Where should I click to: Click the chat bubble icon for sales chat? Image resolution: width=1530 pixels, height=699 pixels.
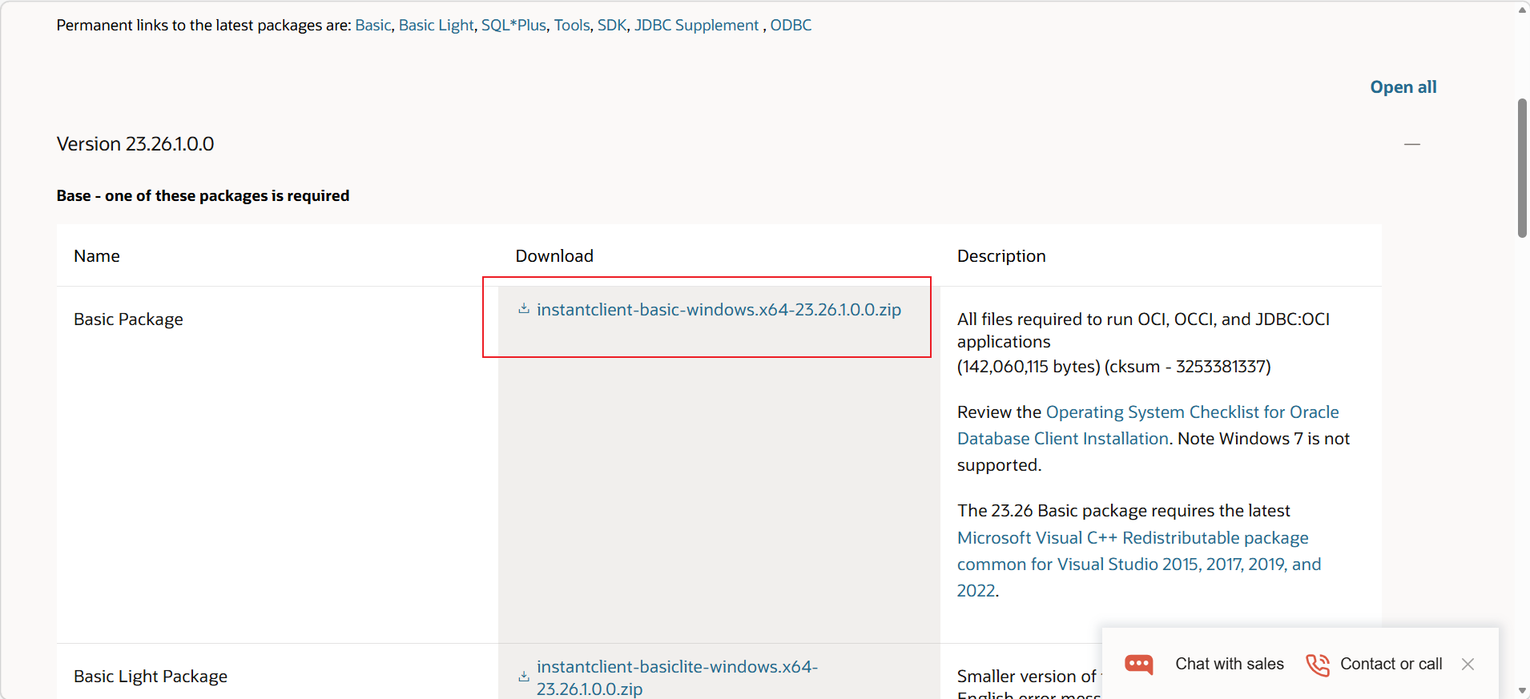(x=1138, y=665)
